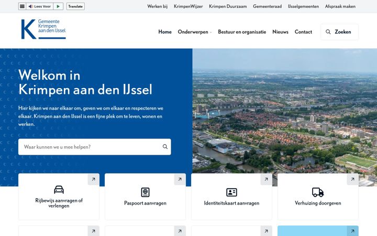This screenshot has height=236, width=377.
Task: Click the 'Welkom in Krimpen aan den IJssel' heading
Action: point(85,82)
